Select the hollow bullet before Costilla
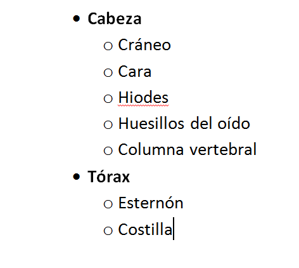 pyautogui.click(x=108, y=231)
